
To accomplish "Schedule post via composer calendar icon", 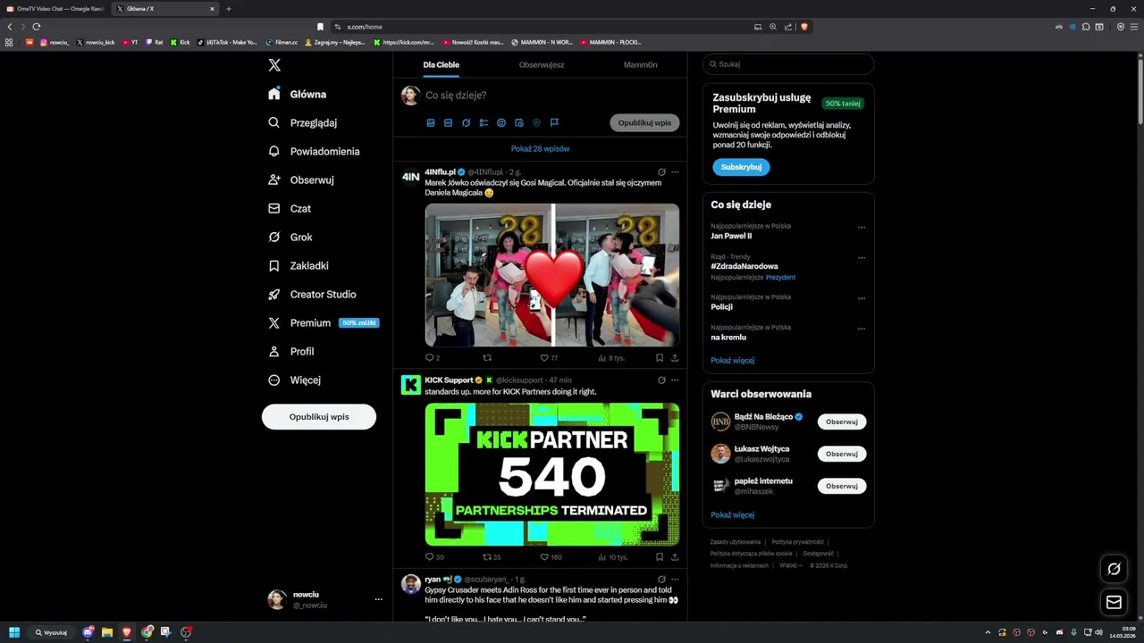I will point(519,122).
